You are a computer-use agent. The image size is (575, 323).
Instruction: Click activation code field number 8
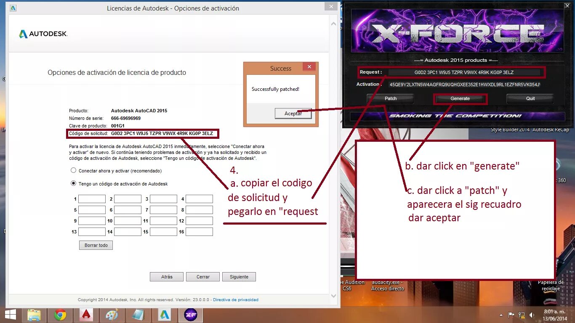tap(199, 210)
